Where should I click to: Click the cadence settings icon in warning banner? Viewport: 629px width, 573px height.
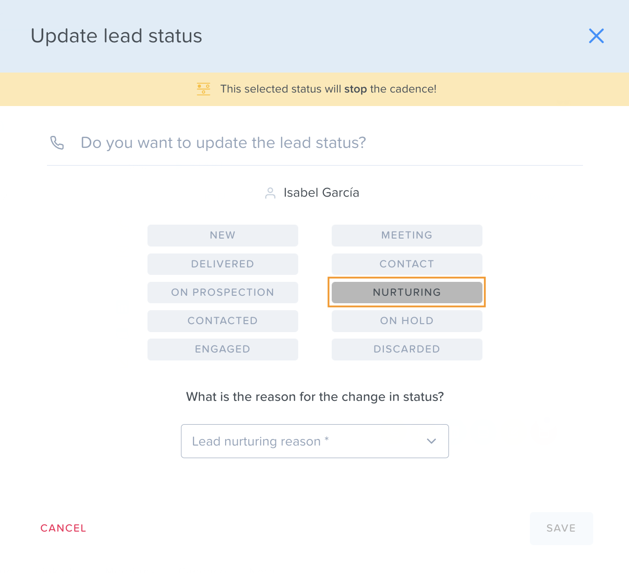click(x=203, y=89)
